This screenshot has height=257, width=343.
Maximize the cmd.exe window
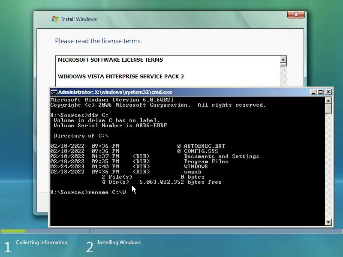[320, 92]
